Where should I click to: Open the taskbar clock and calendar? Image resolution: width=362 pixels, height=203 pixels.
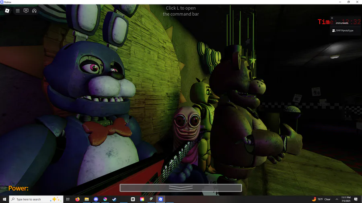pos(346,199)
